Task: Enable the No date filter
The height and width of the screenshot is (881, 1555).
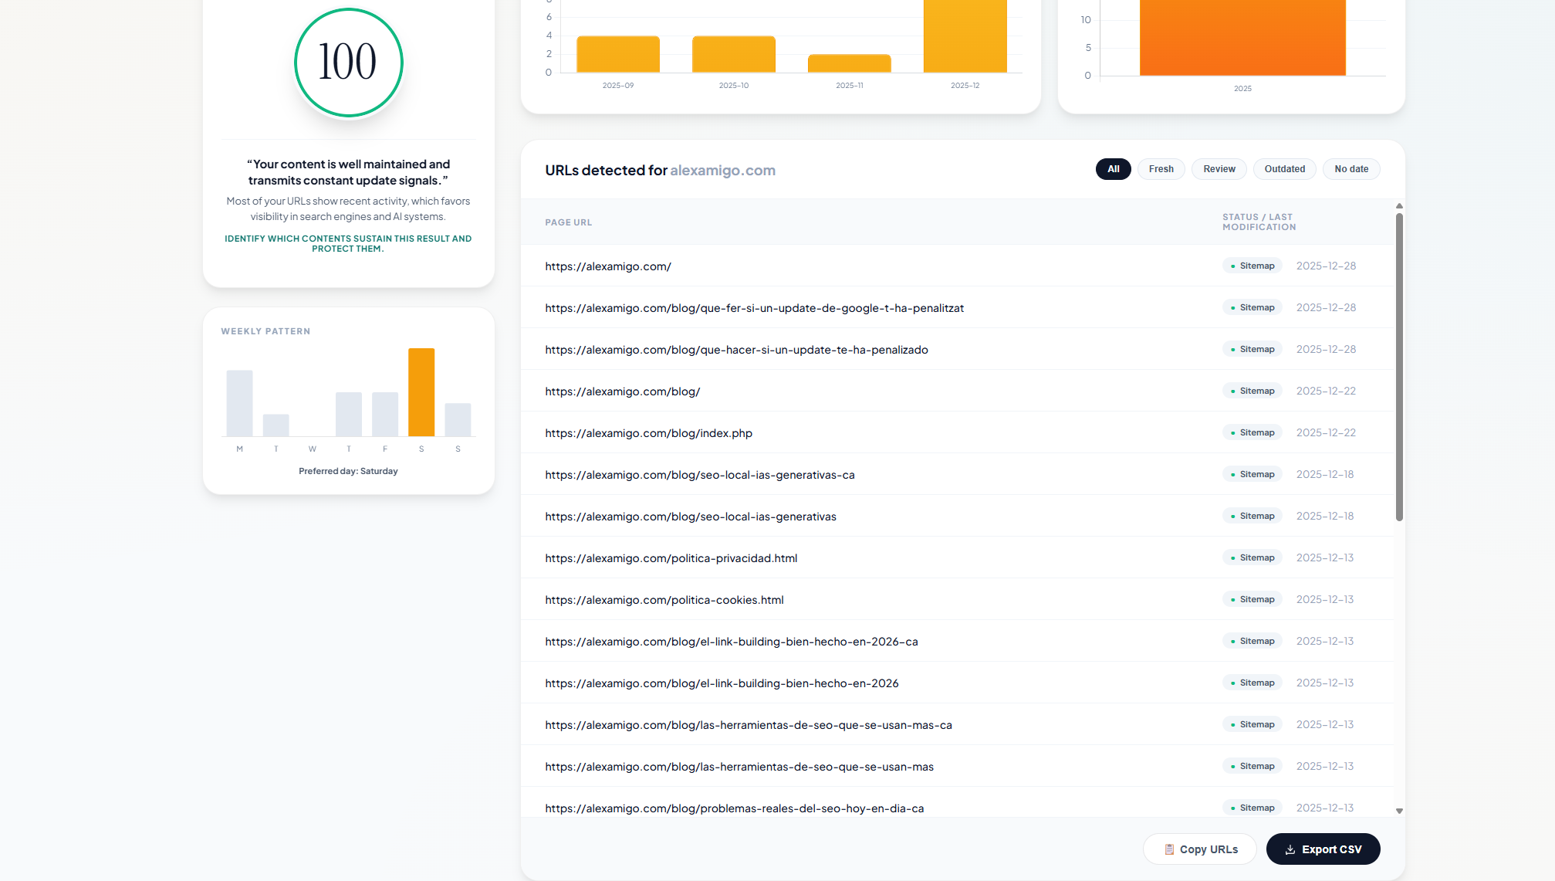Action: click(x=1351, y=168)
